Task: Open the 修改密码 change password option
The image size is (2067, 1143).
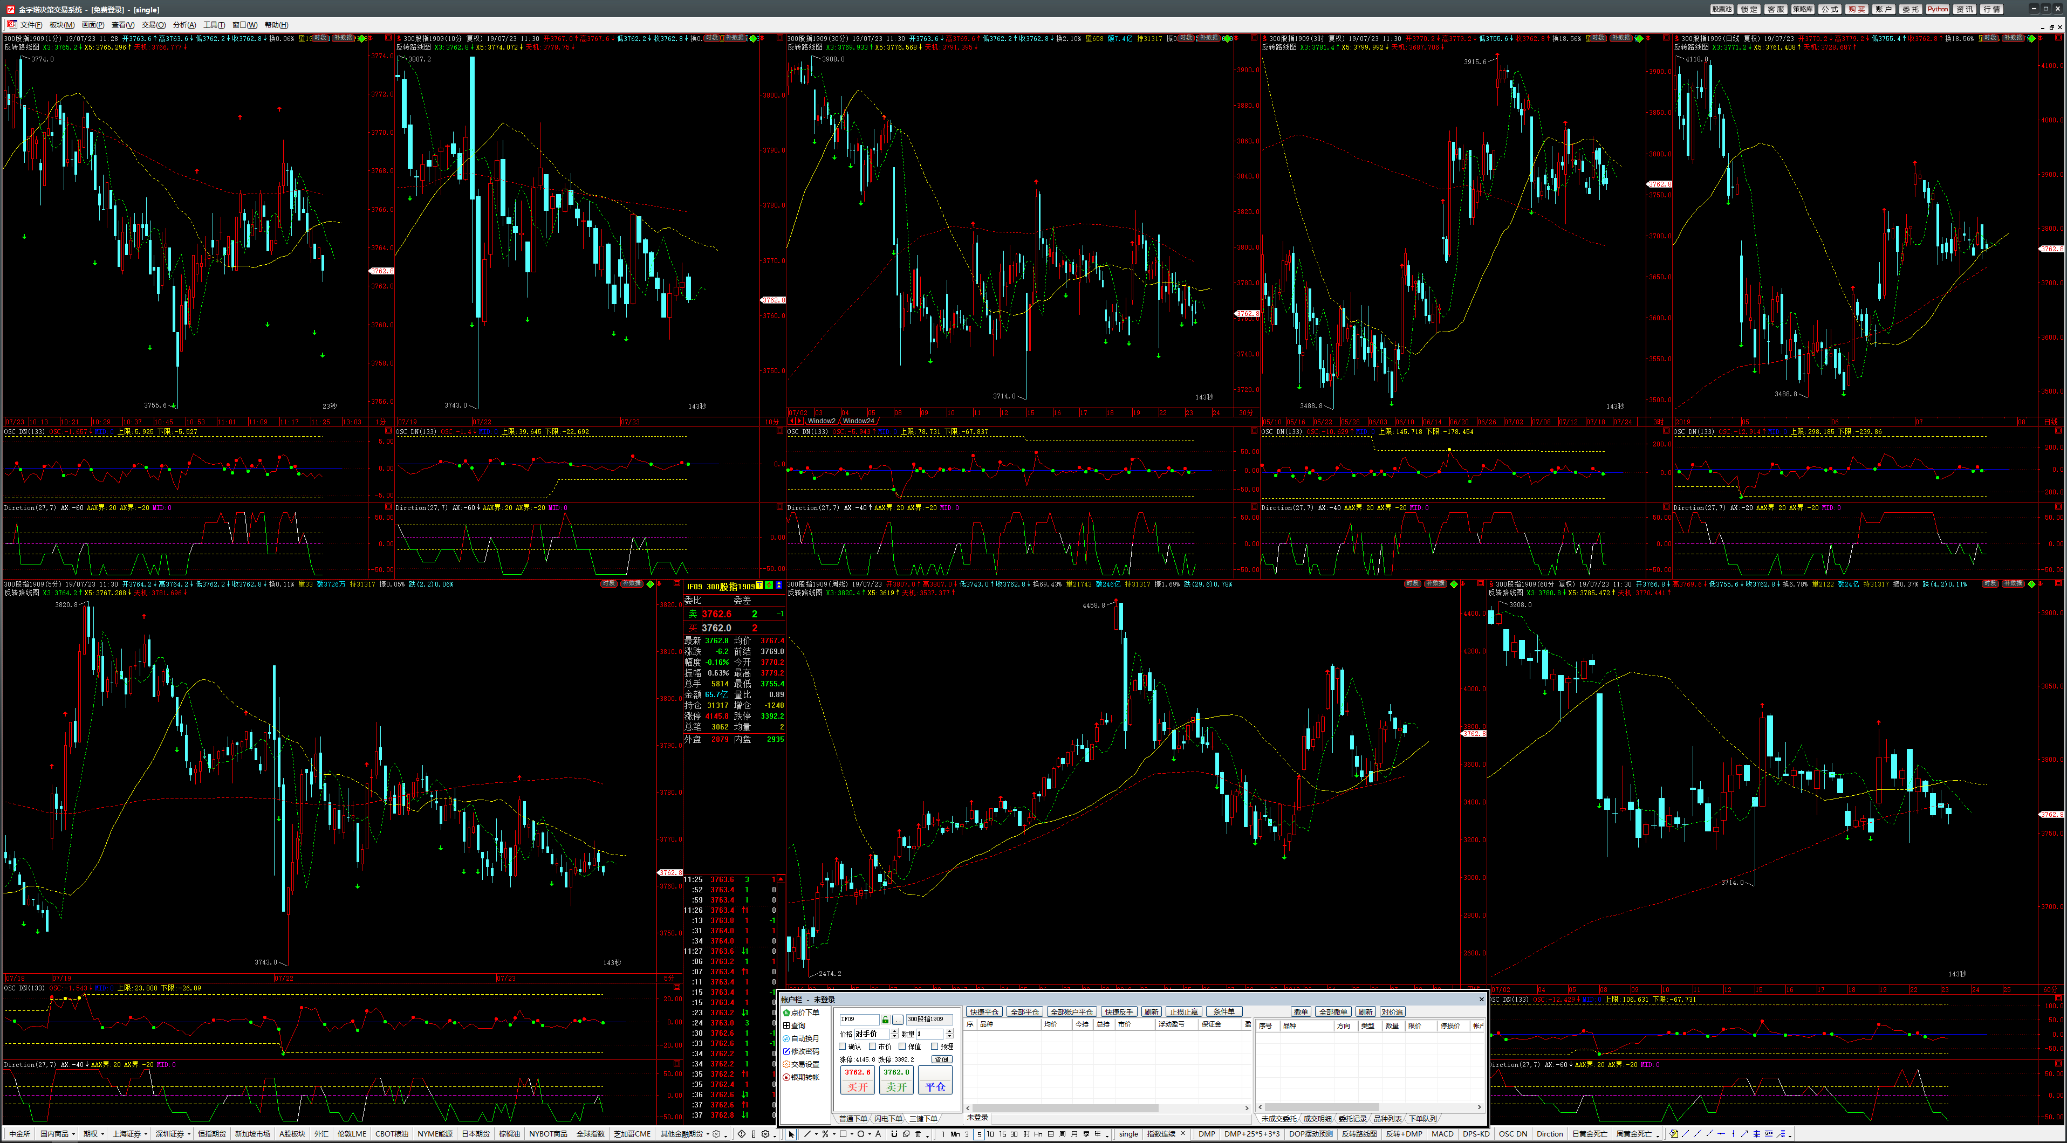Action: tap(802, 1051)
